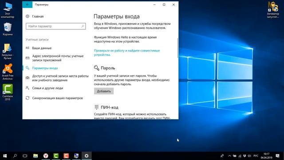Open Этот компьютер desktop icon
The image size is (284, 160).
click(x=8, y=10)
